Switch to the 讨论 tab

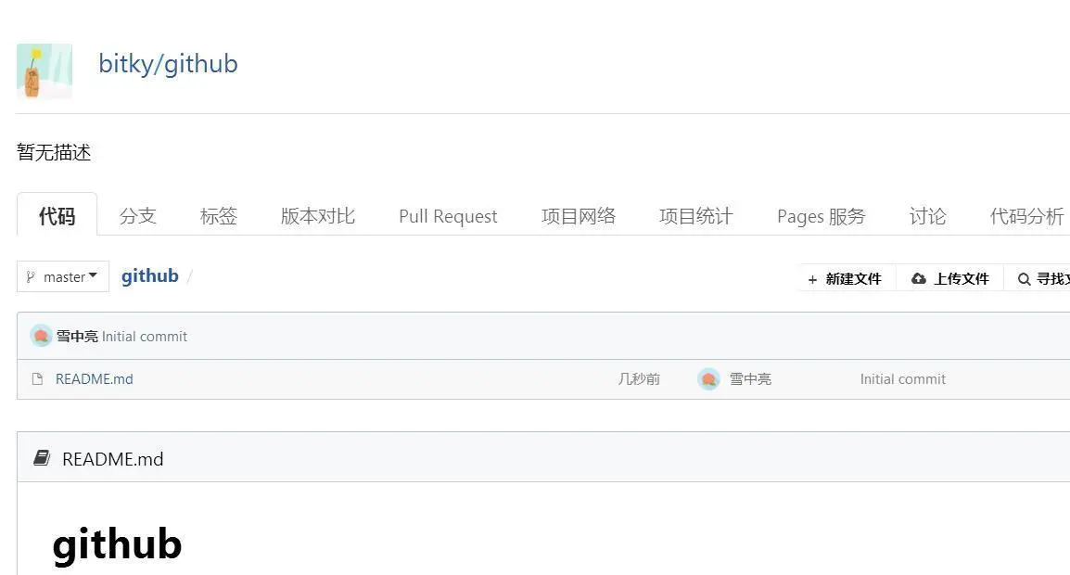pos(927,215)
